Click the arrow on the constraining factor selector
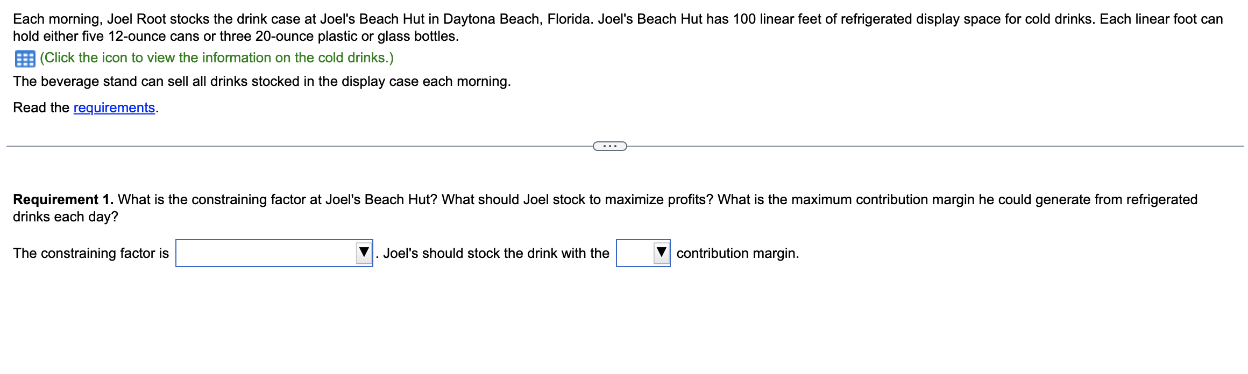Screen dimensions: 1248x374 point(364,253)
